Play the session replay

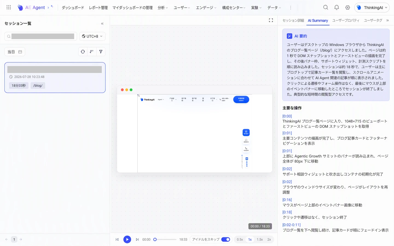(127, 239)
